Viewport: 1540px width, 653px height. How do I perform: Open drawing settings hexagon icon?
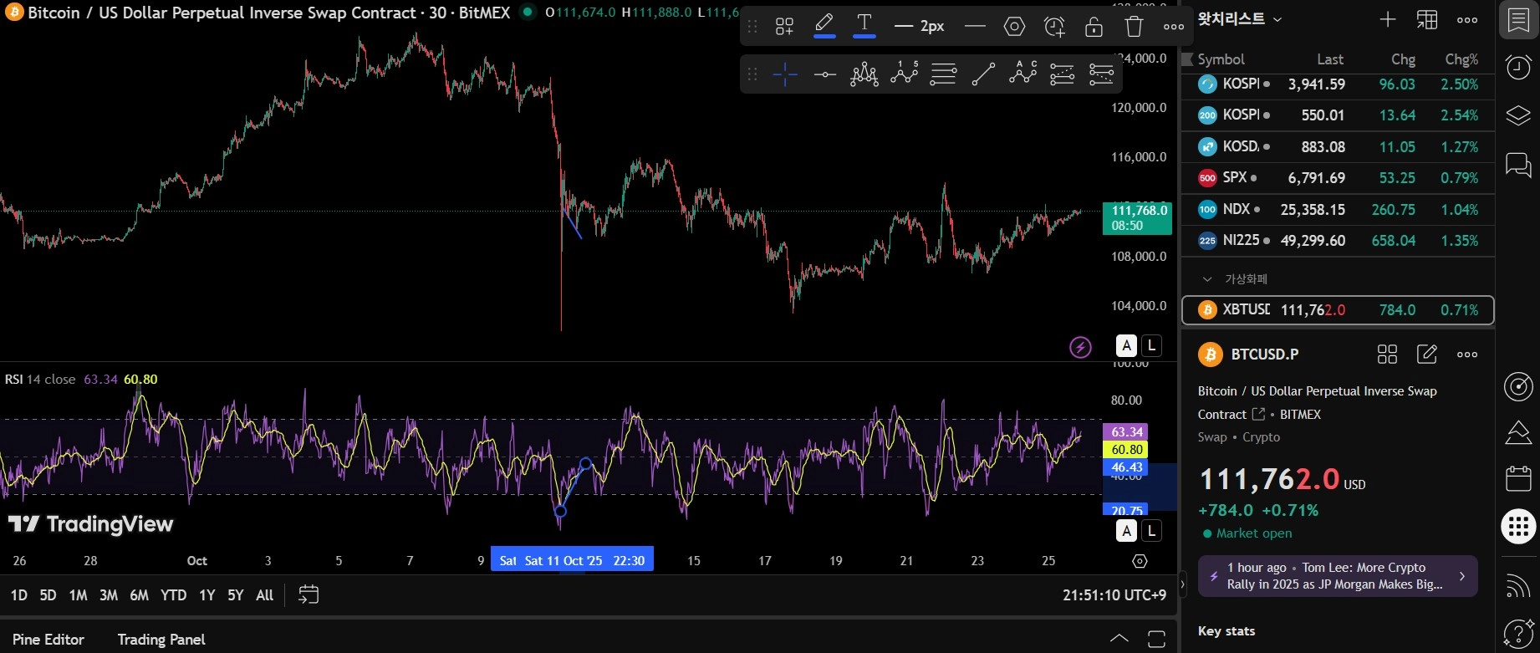click(1014, 27)
